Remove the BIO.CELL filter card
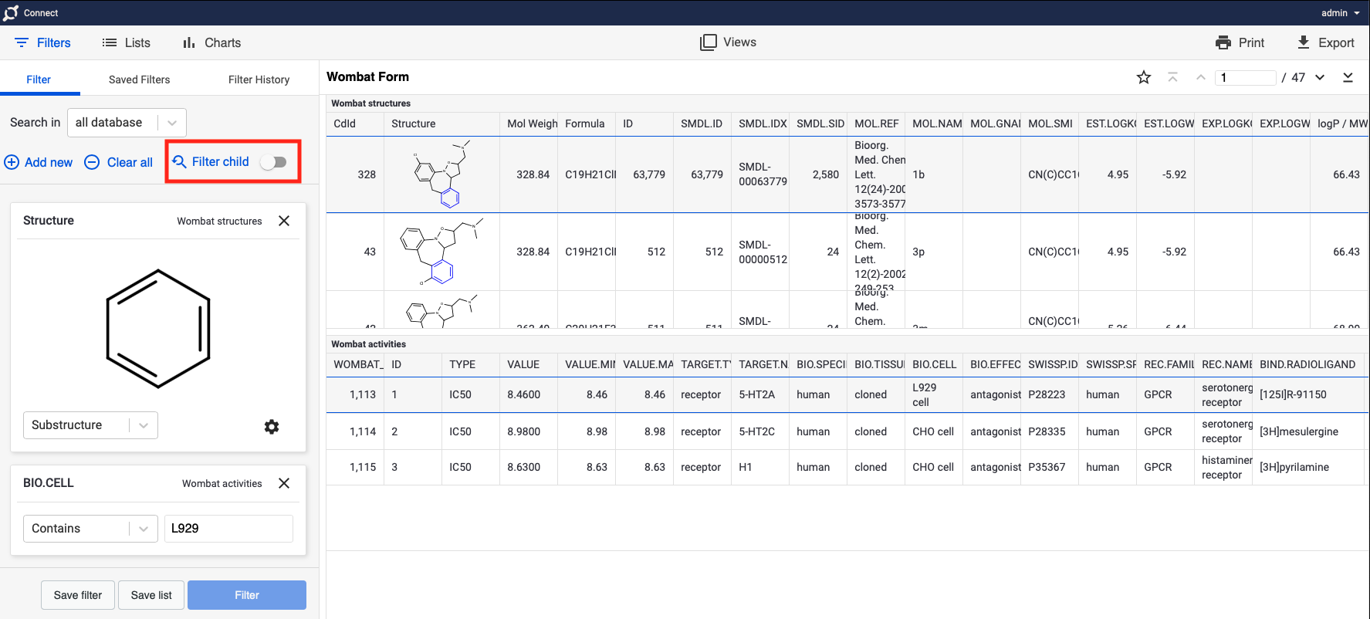This screenshot has width=1370, height=619. (x=284, y=483)
